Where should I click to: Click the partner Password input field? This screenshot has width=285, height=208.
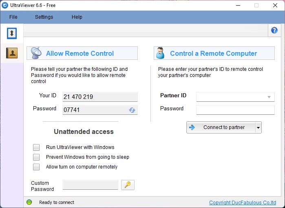coord(235,110)
